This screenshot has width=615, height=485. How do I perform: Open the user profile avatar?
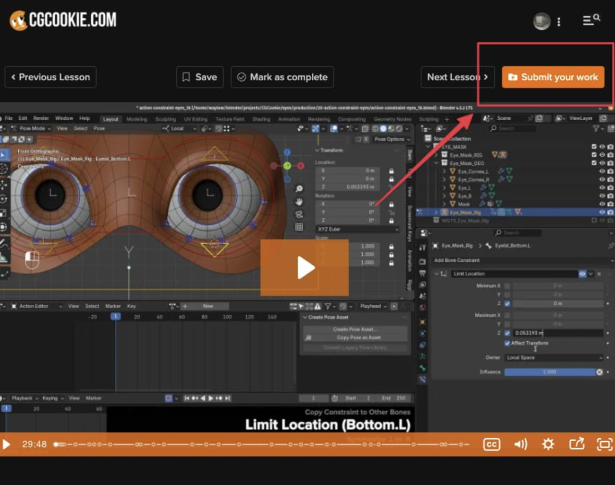click(541, 21)
